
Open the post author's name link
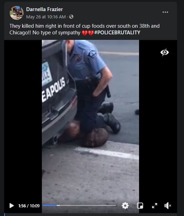(44, 9)
